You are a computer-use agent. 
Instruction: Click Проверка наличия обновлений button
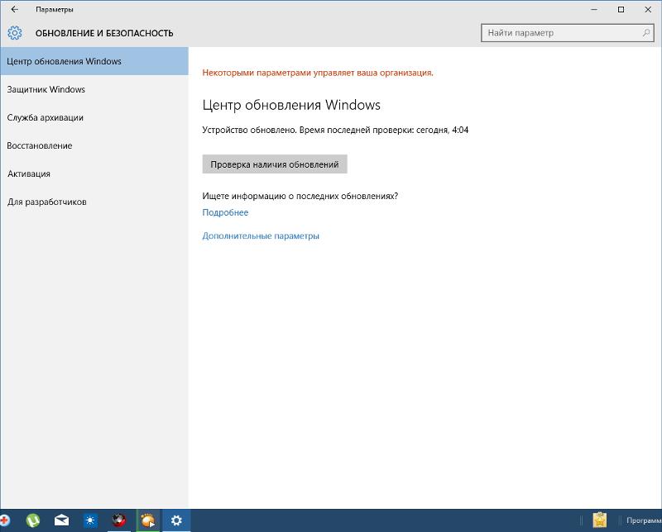click(x=275, y=164)
